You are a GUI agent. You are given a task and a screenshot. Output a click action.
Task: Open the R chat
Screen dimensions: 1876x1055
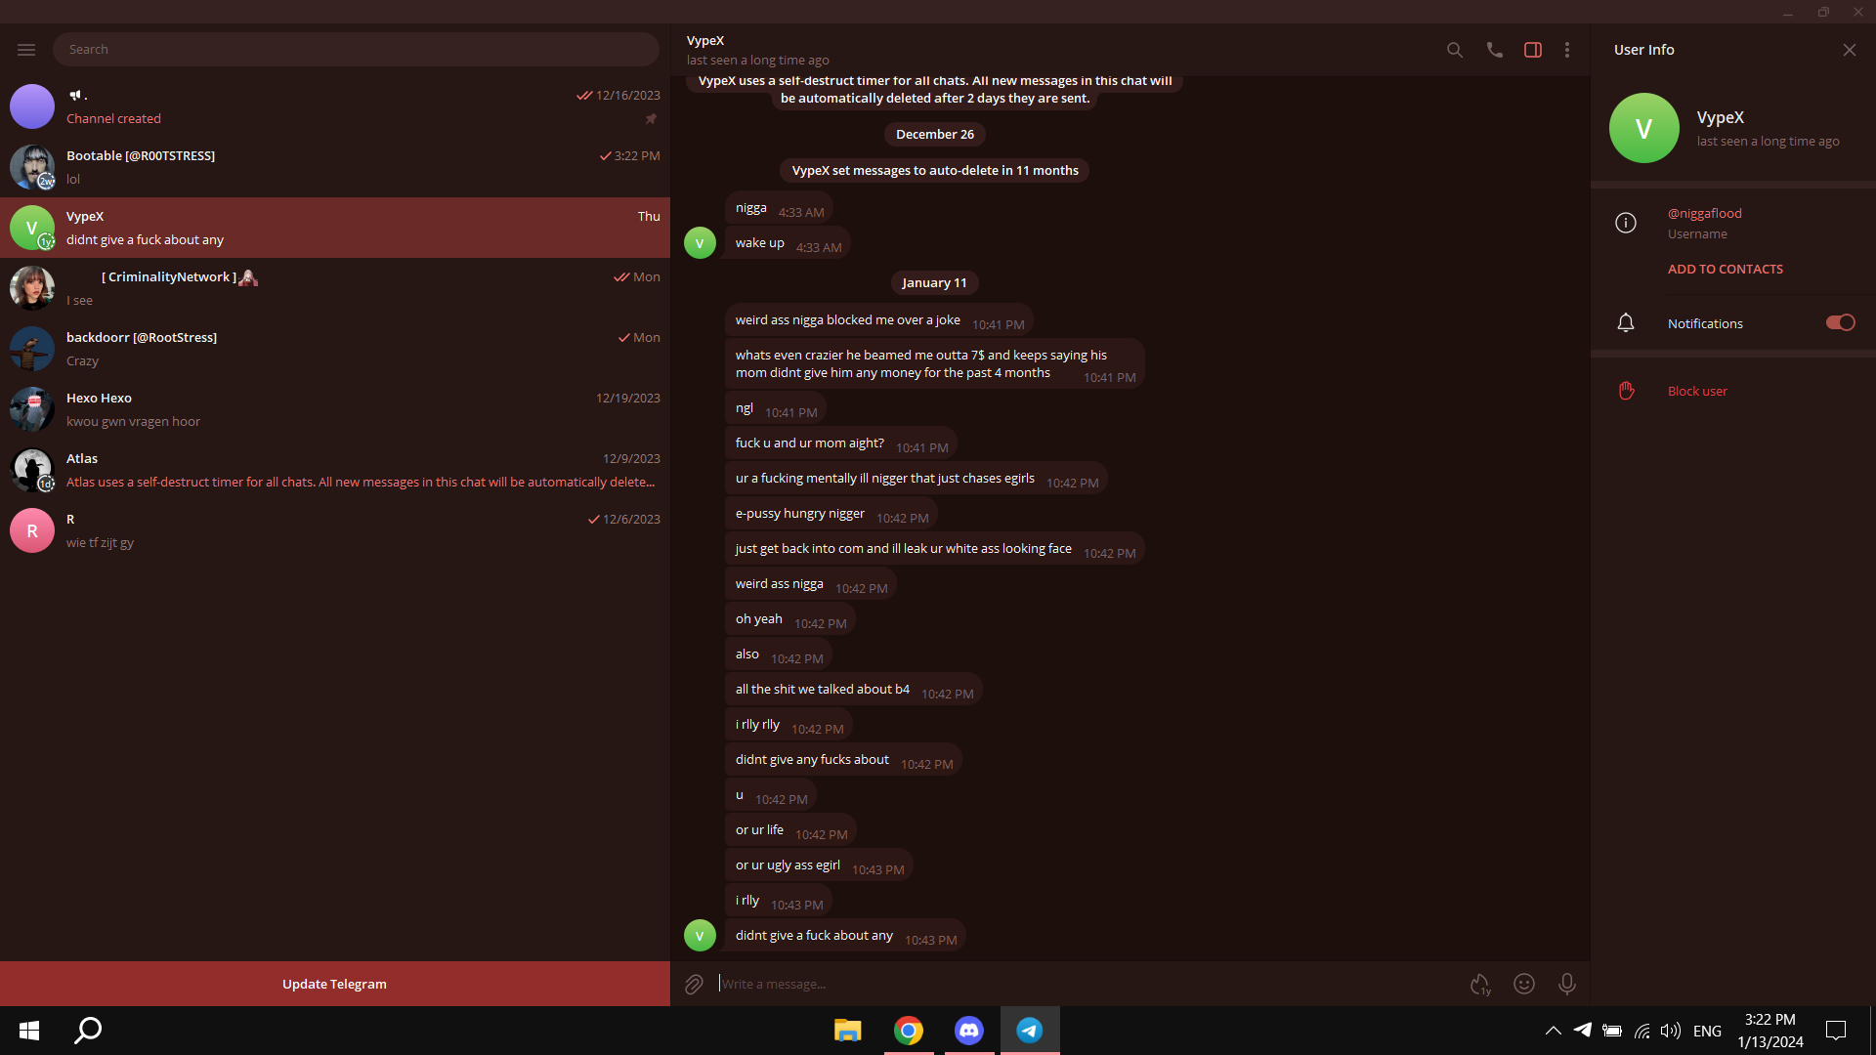pyautogui.click(x=335, y=530)
